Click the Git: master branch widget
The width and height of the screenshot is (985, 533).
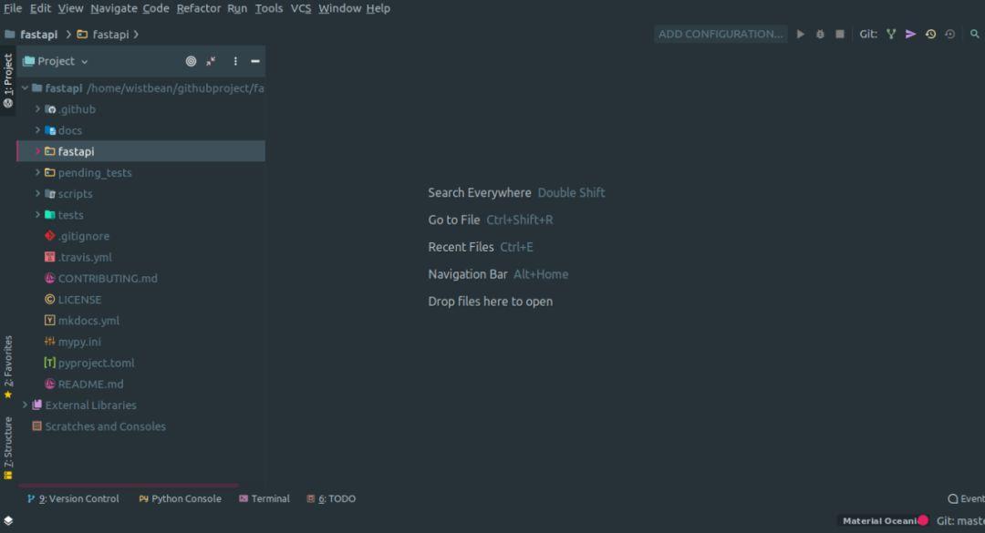959,520
